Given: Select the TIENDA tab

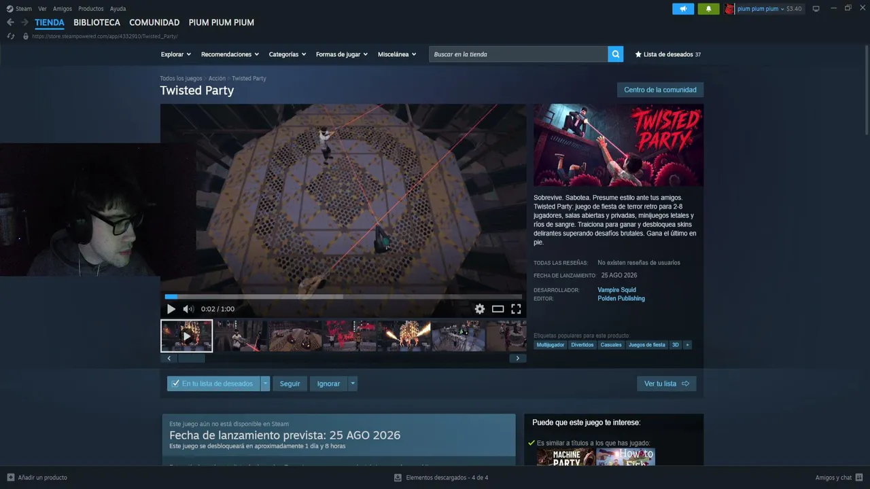Looking at the screenshot, I should click(x=50, y=22).
